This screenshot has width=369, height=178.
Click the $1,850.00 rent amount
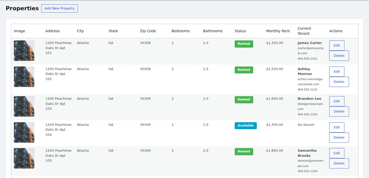[x=275, y=151]
